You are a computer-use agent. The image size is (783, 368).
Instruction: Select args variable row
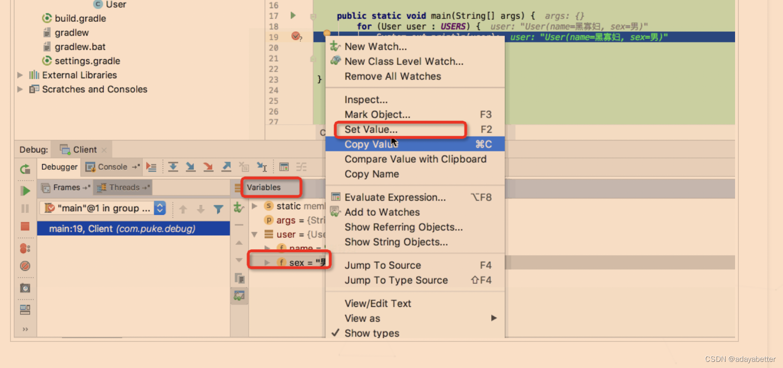click(x=287, y=220)
